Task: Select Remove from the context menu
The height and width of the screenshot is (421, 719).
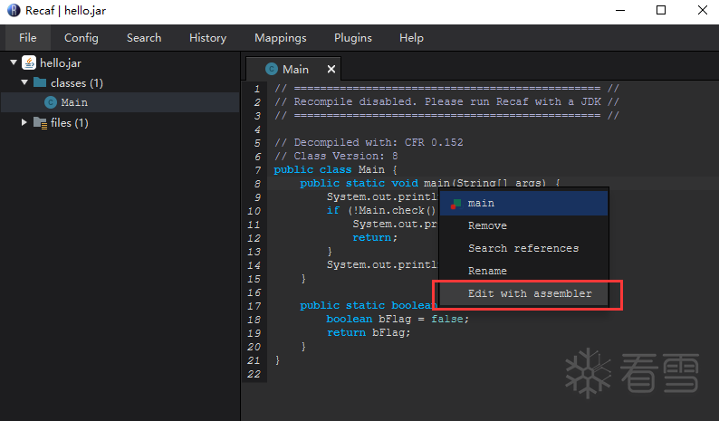Action: tap(487, 225)
